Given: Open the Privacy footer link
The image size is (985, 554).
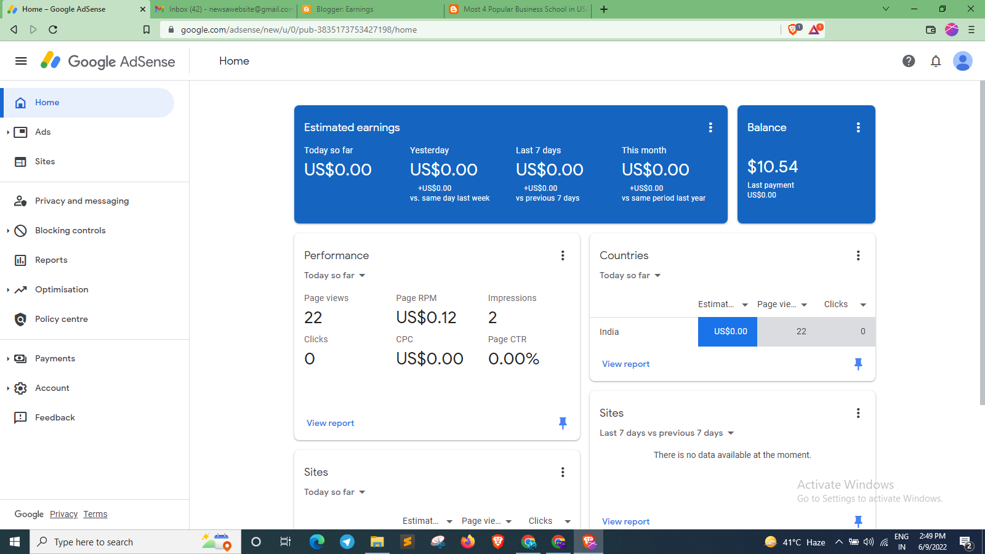Looking at the screenshot, I should [64, 514].
